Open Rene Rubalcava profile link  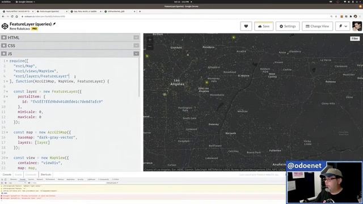tap(20, 29)
